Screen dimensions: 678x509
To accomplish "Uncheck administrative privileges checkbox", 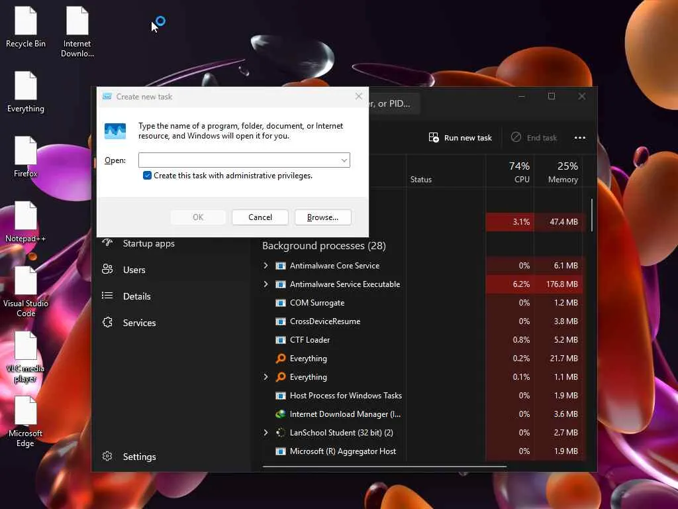I will tap(147, 175).
